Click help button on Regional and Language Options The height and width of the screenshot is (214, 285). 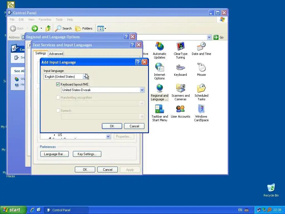coord(126,37)
